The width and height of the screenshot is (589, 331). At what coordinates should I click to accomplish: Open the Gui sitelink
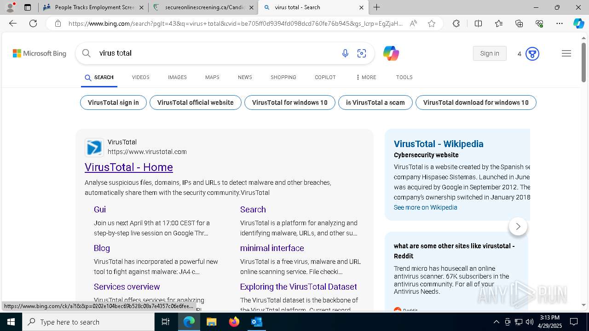[100, 209]
